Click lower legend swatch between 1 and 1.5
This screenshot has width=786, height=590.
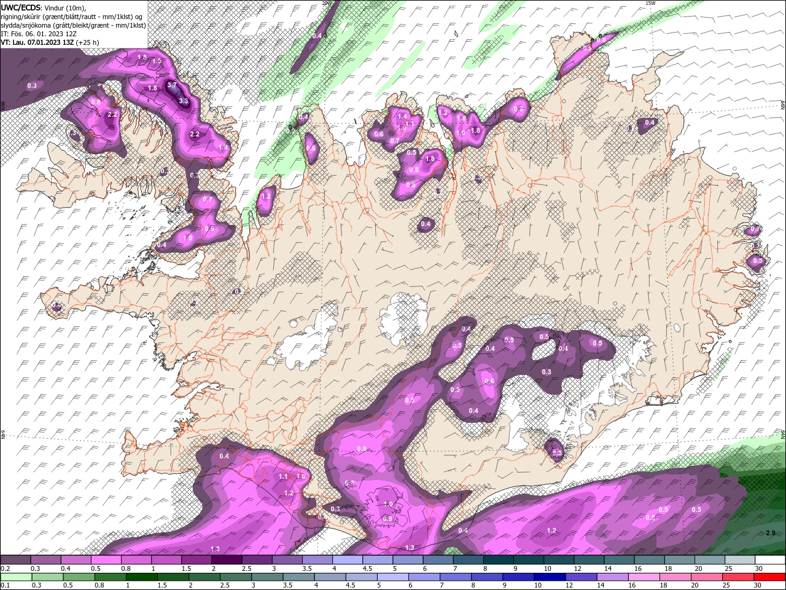tap(141, 577)
